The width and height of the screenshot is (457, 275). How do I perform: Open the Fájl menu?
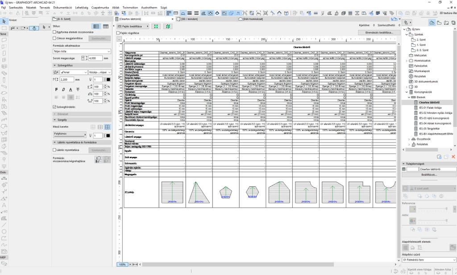point(4,8)
